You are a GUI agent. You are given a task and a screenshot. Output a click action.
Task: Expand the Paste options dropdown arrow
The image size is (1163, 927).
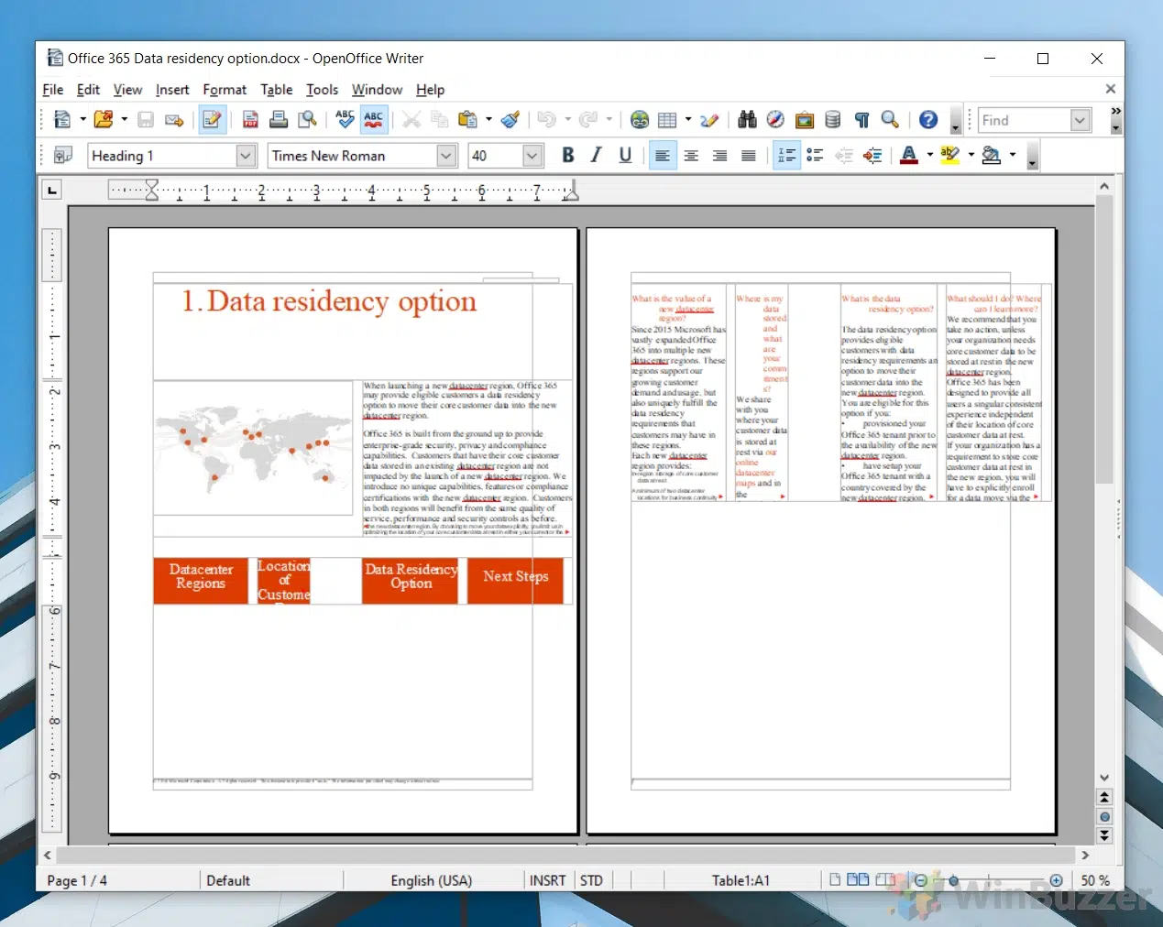click(488, 119)
